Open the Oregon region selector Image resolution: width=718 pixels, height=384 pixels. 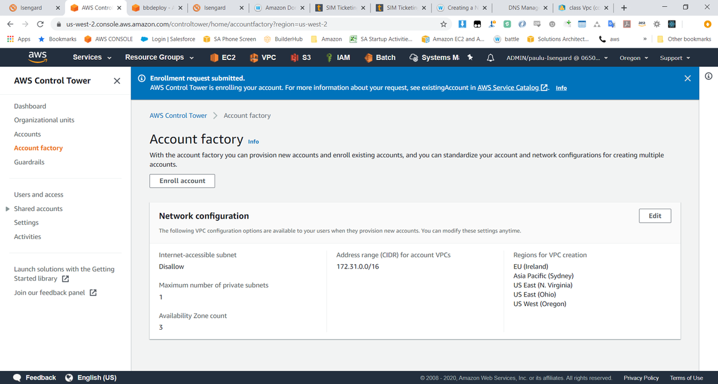coord(634,57)
